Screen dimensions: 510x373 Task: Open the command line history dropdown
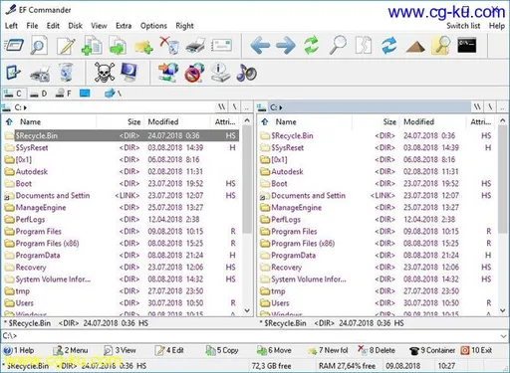click(503, 336)
